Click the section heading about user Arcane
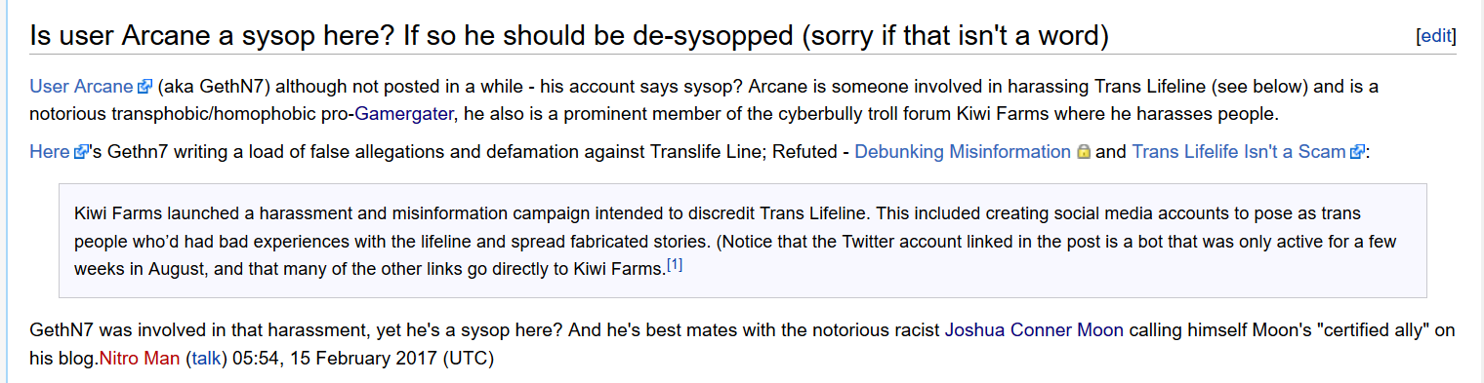The image size is (1484, 383). coord(569,36)
